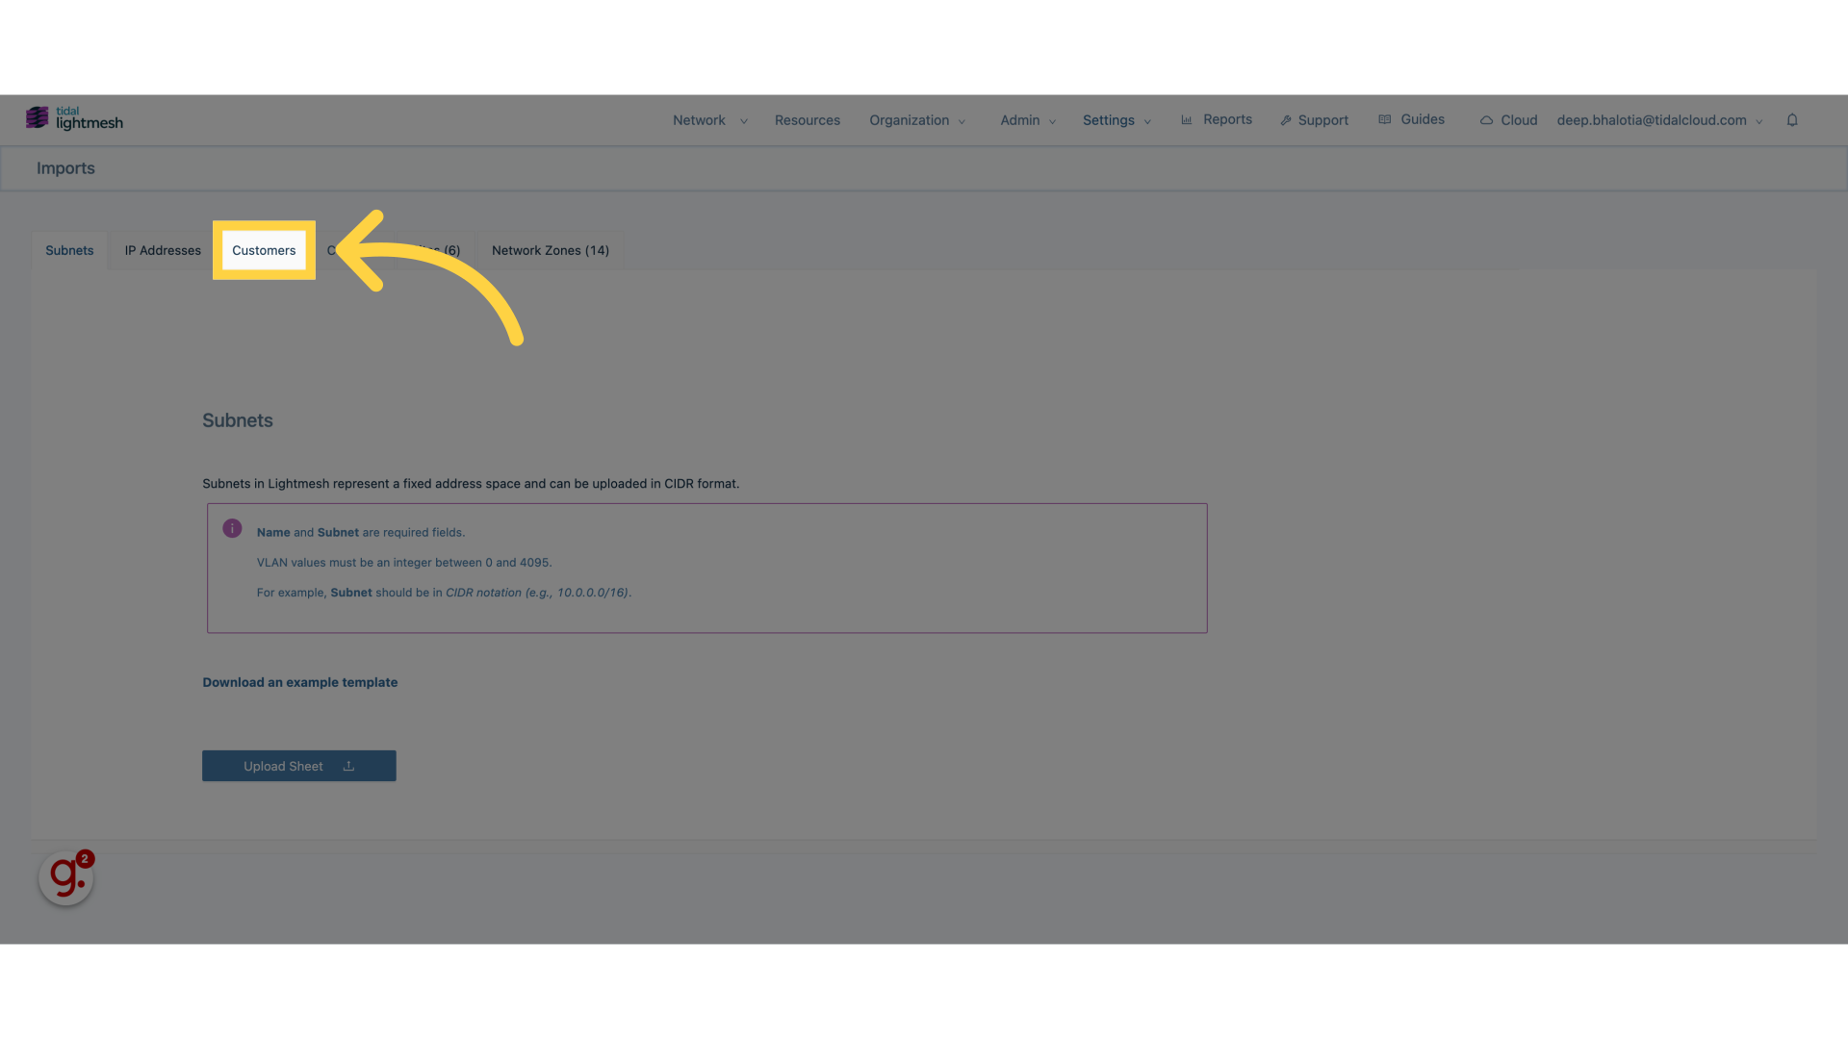Click the tidal lightmesh logo
This screenshot has height=1039, width=1848.
pyautogui.click(x=74, y=117)
